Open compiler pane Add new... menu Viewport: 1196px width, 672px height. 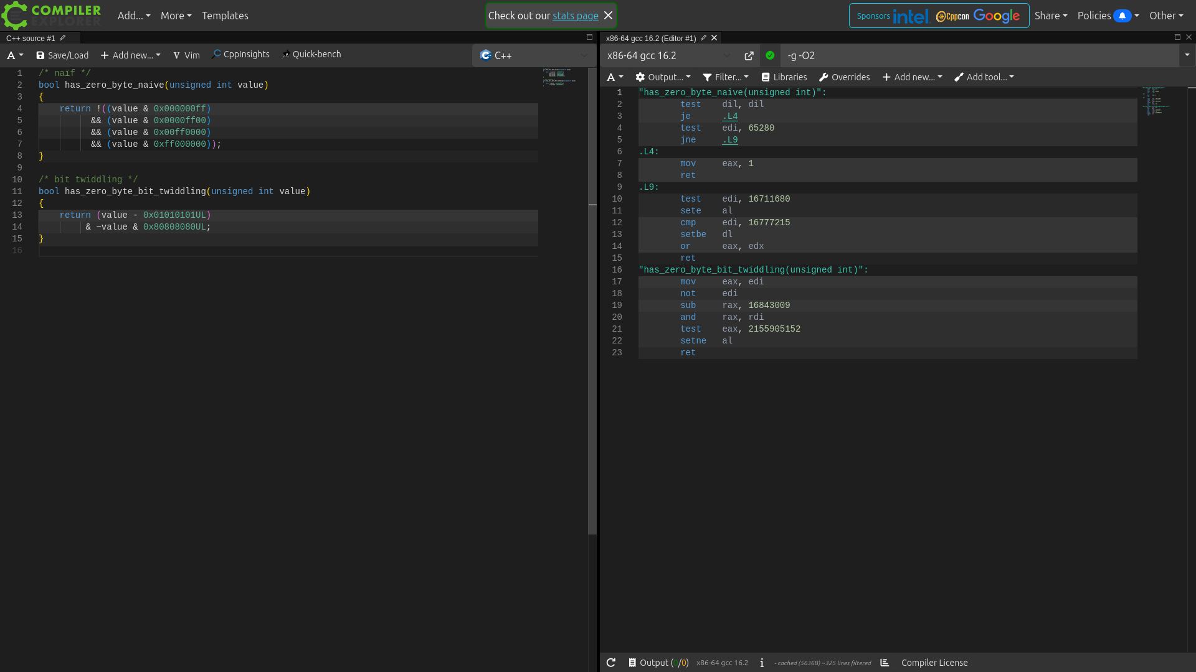pyautogui.click(x=913, y=77)
